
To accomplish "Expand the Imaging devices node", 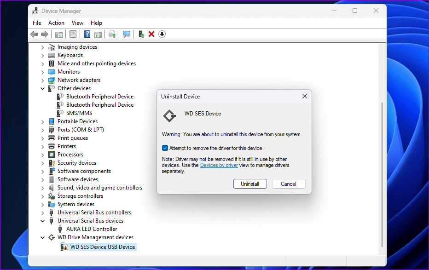I will (x=42, y=47).
